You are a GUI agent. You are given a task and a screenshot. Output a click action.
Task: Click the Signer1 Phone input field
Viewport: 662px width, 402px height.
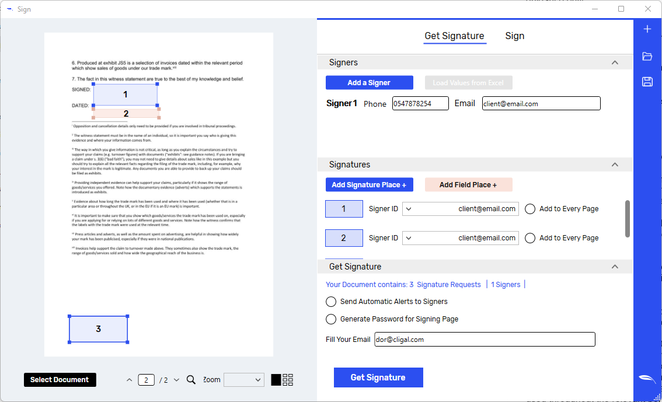420,103
